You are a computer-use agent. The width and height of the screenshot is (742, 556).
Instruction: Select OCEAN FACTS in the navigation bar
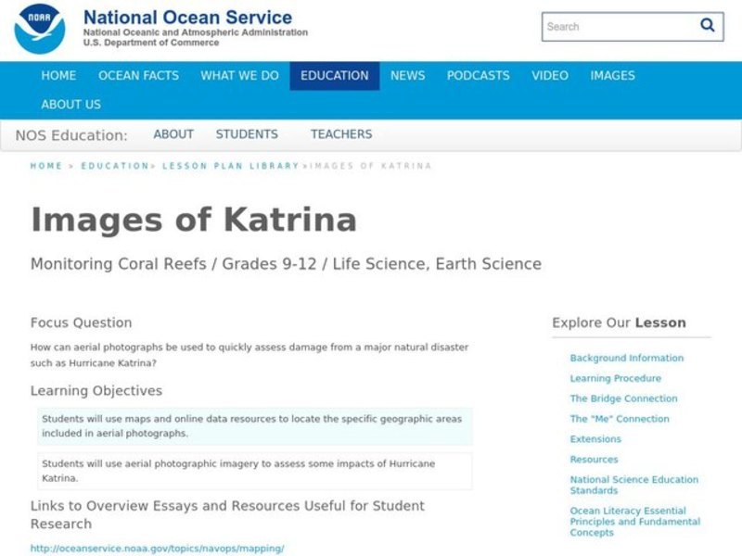click(139, 76)
